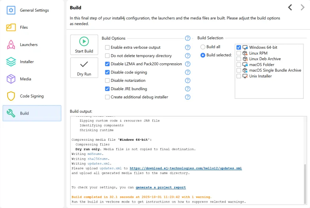The image size is (310, 208).
Task: Click the Start Build button label
Action: tap(84, 51)
